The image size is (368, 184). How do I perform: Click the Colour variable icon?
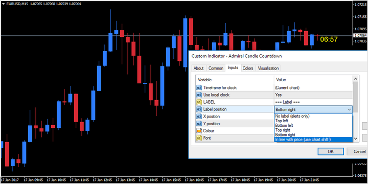click(199, 131)
